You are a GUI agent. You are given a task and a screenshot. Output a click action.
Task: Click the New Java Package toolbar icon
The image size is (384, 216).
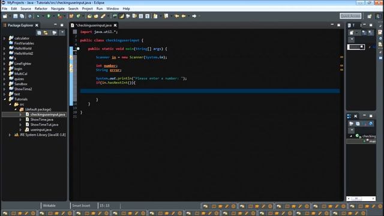[x=71, y=16]
